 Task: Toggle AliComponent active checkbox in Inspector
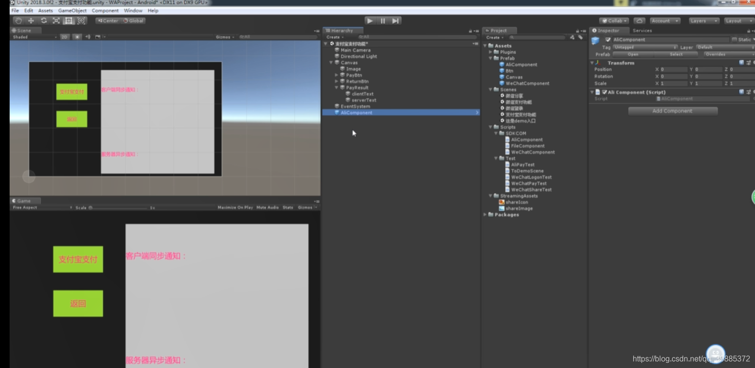tap(608, 39)
